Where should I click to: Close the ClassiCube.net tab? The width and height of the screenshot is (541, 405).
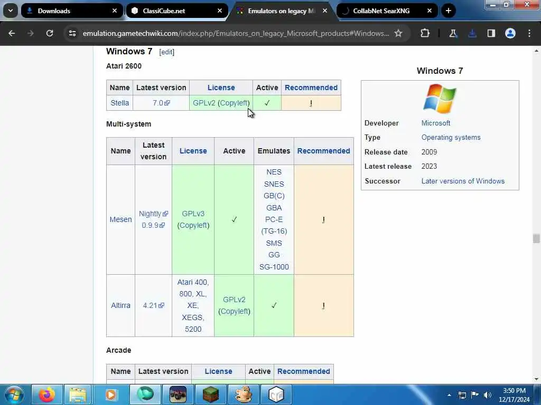(220, 11)
